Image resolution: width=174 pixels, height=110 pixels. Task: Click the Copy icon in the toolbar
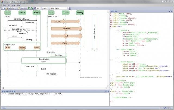pyautogui.click(x=16, y=8)
